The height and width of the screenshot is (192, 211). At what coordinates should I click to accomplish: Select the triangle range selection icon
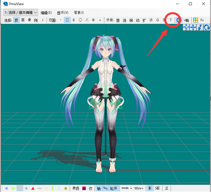pos(87,20)
